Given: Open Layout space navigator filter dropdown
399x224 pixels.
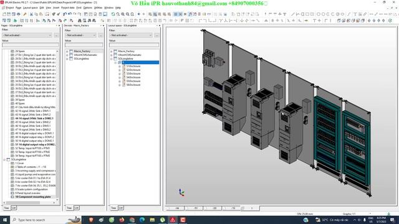Looking at the screenshot, I should [x=131, y=35].
